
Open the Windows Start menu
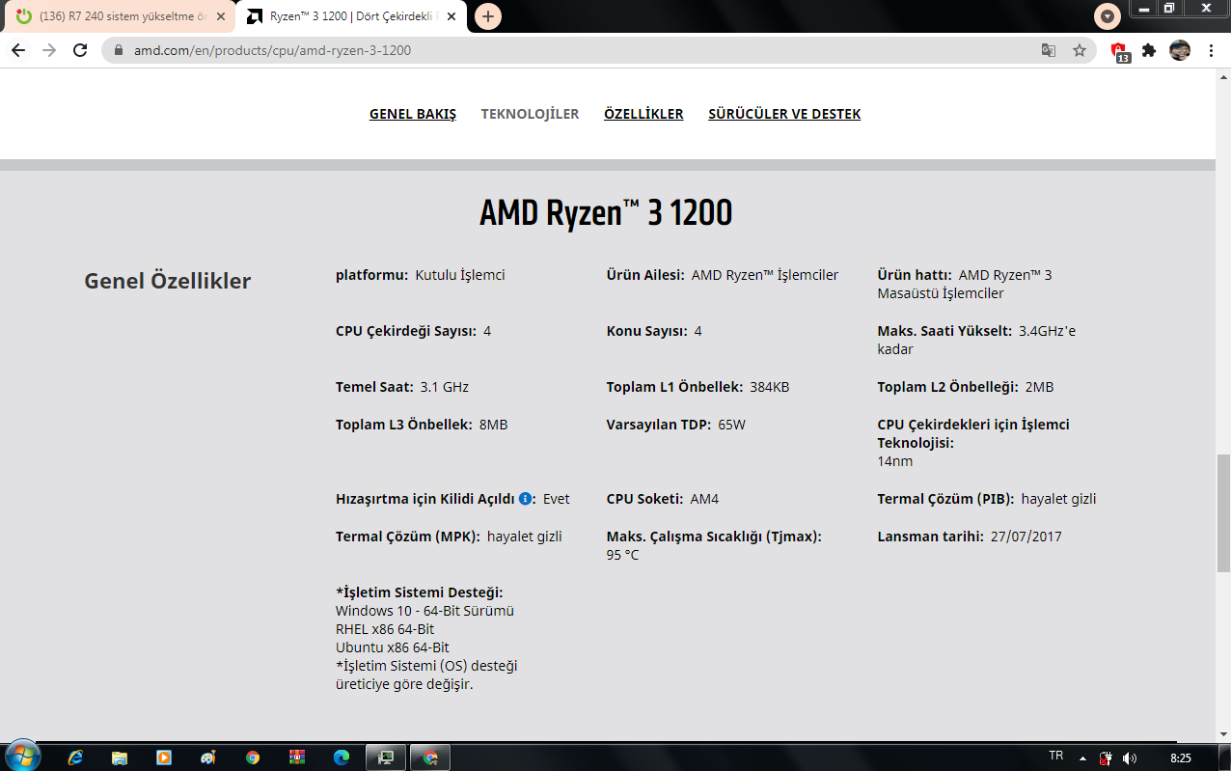pos(21,757)
